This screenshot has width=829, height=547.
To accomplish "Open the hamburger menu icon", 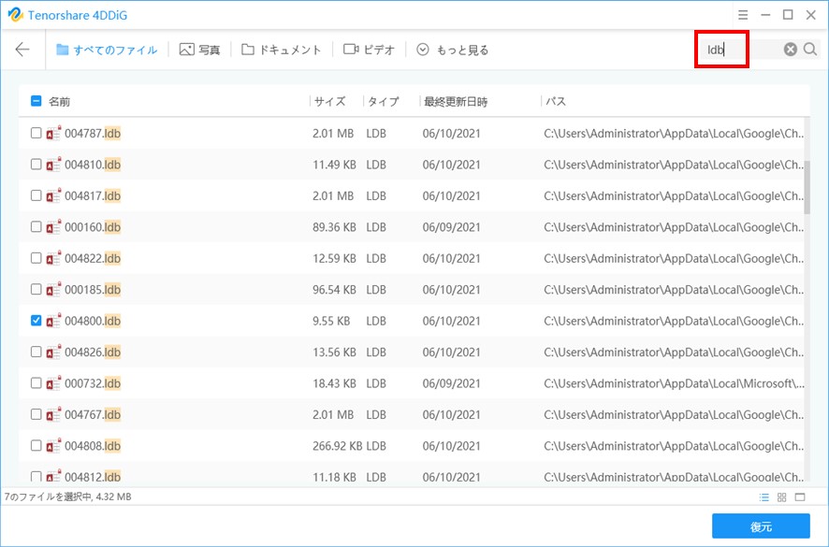I will 743,15.
